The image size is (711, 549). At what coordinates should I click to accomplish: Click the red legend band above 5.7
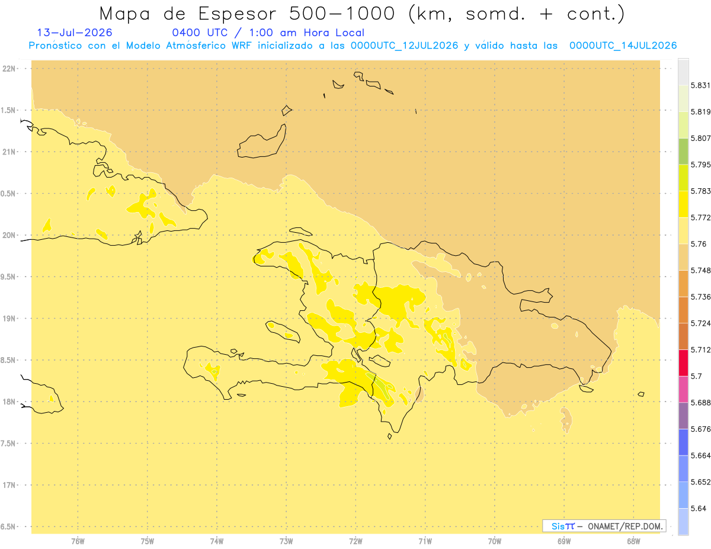click(x=683, y=362)
